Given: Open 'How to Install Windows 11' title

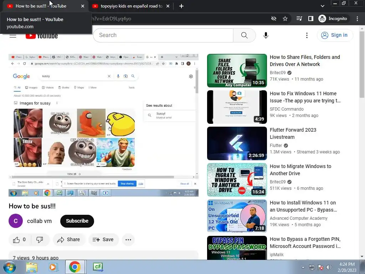Looking at the screenshot, I should point(303,206).
